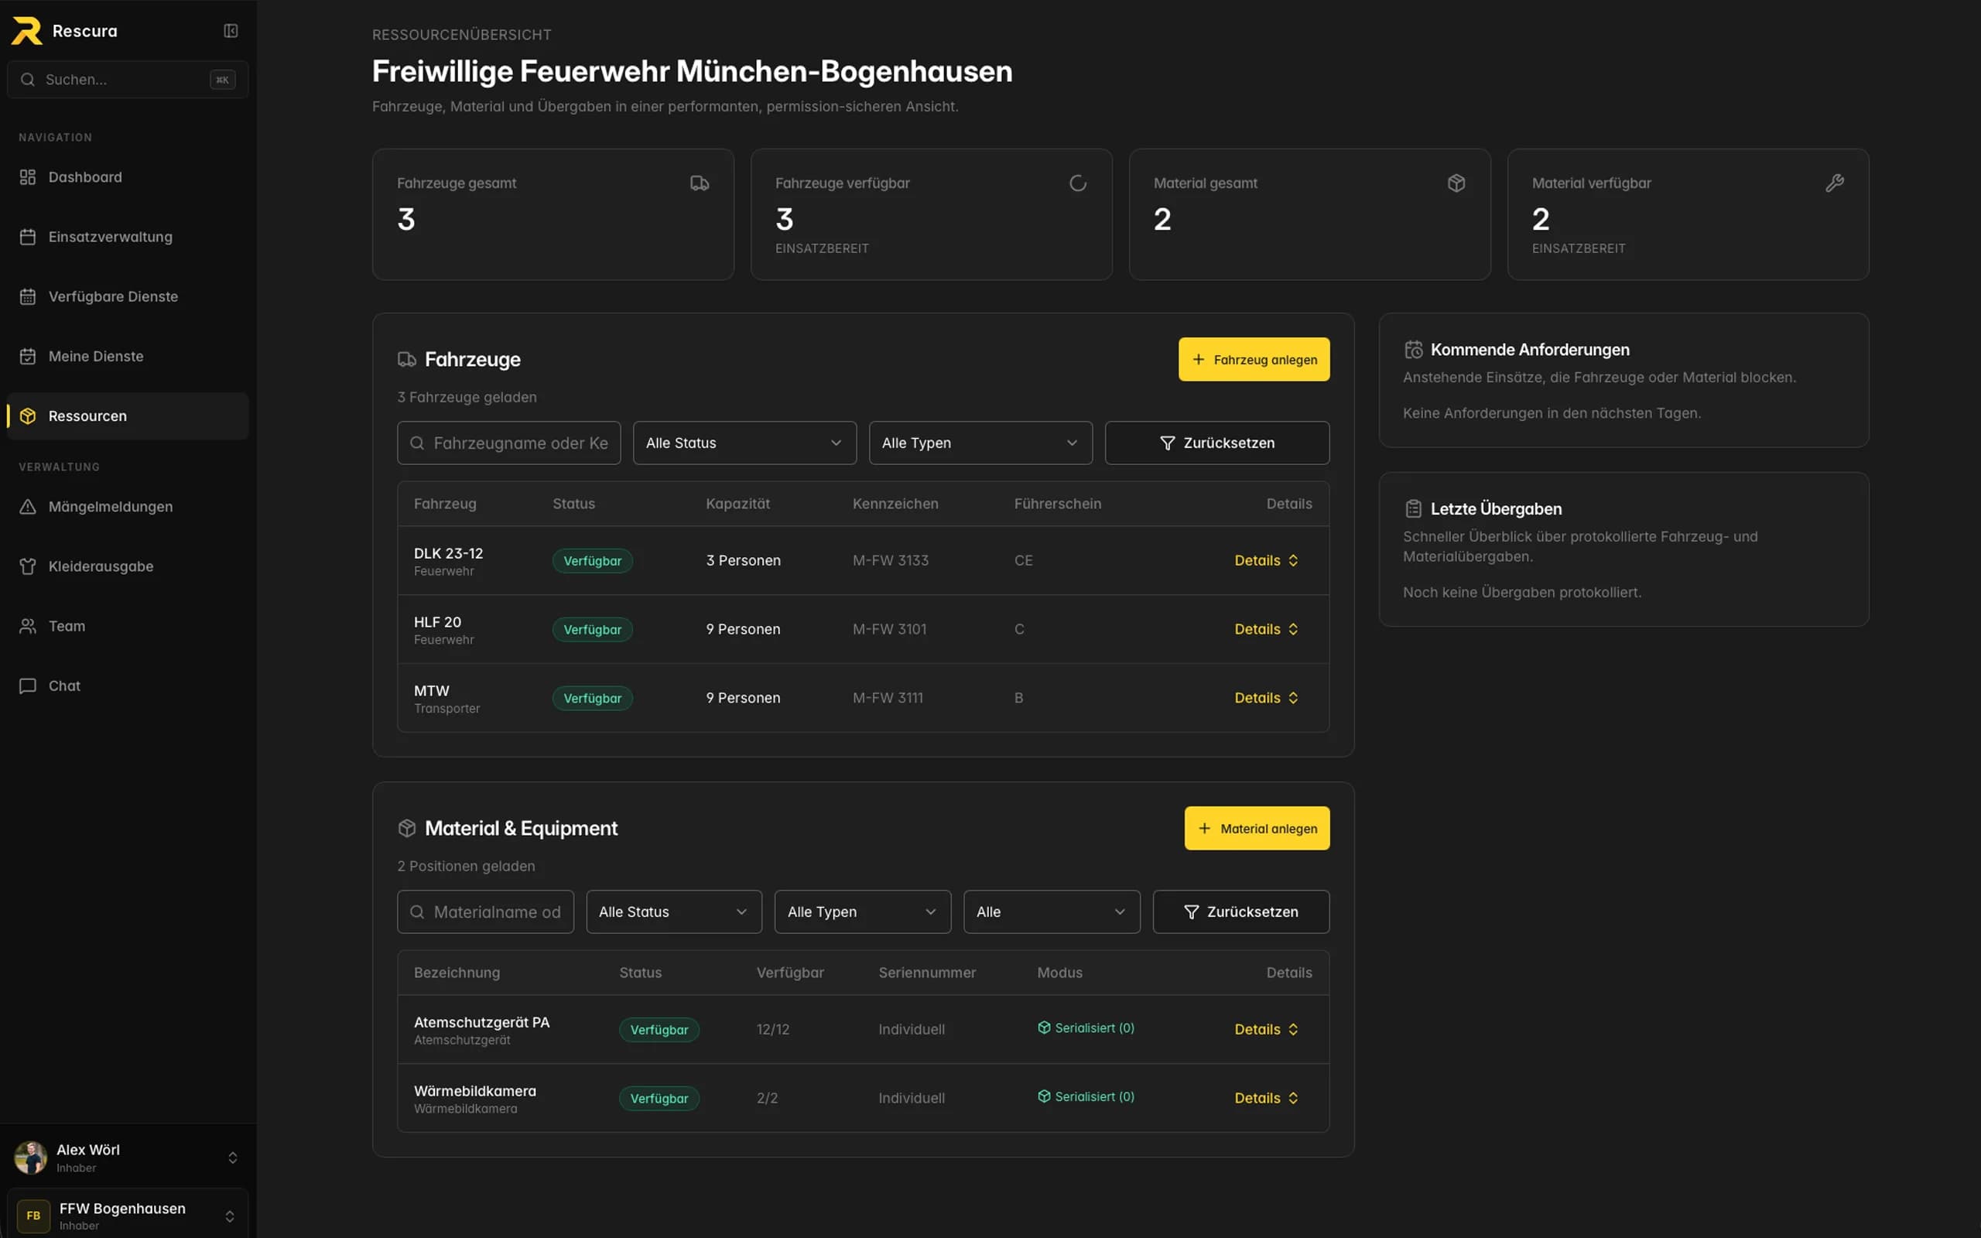Click the shirt icon for Kleiderausgabe
1981x1238 pixels.
(28, 566)
